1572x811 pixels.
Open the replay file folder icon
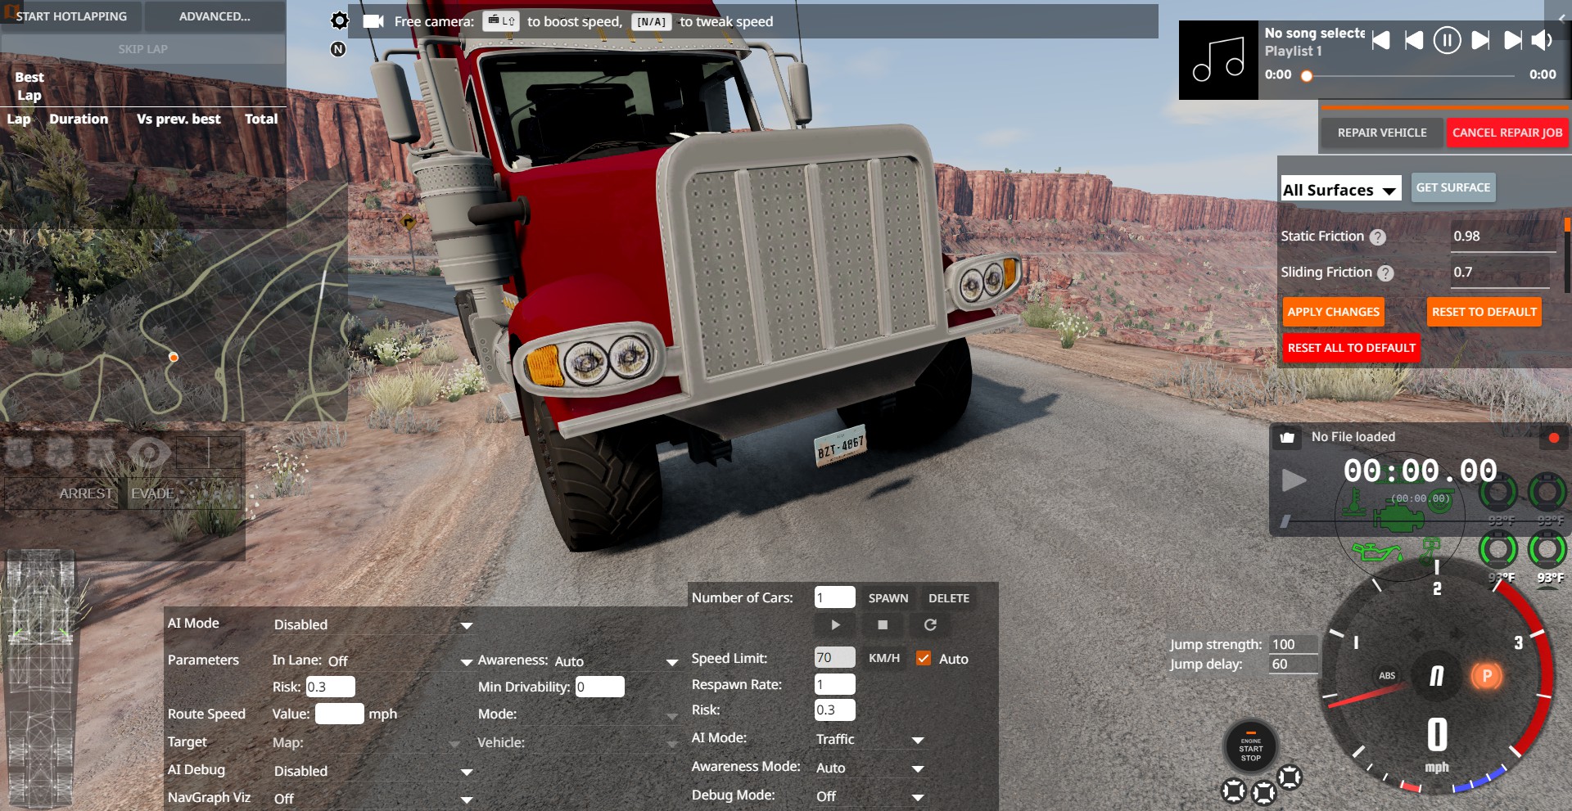coord(1287,437)
